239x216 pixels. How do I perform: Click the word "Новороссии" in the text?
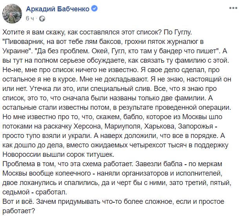pos(20,154)
